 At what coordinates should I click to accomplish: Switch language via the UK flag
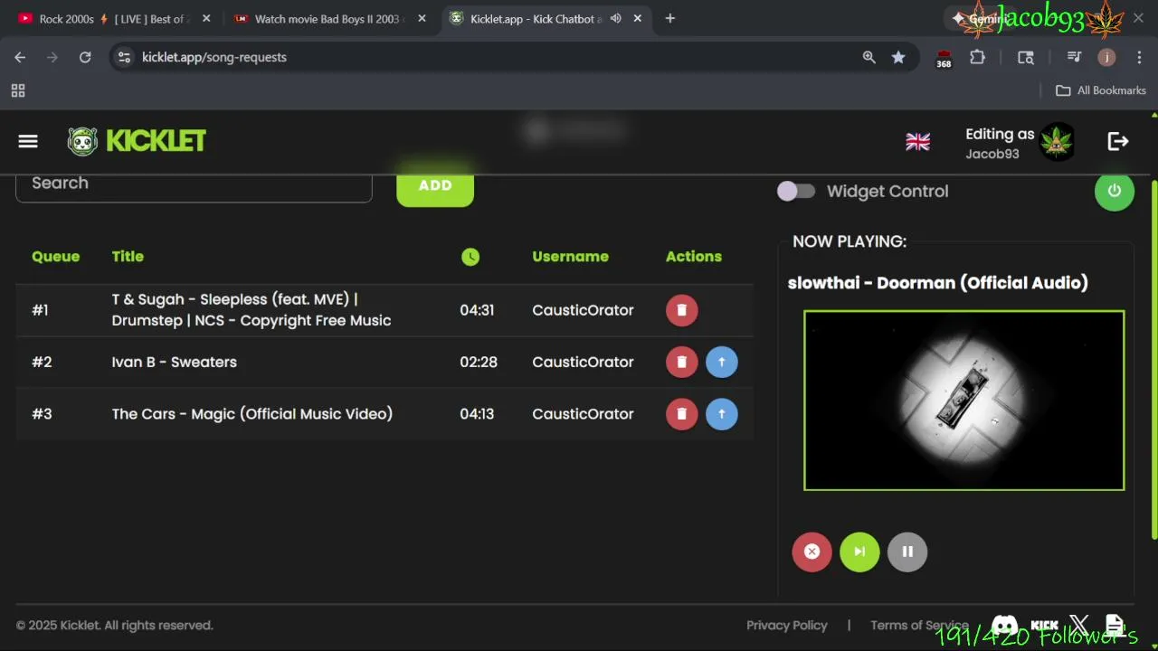(917, 142)
